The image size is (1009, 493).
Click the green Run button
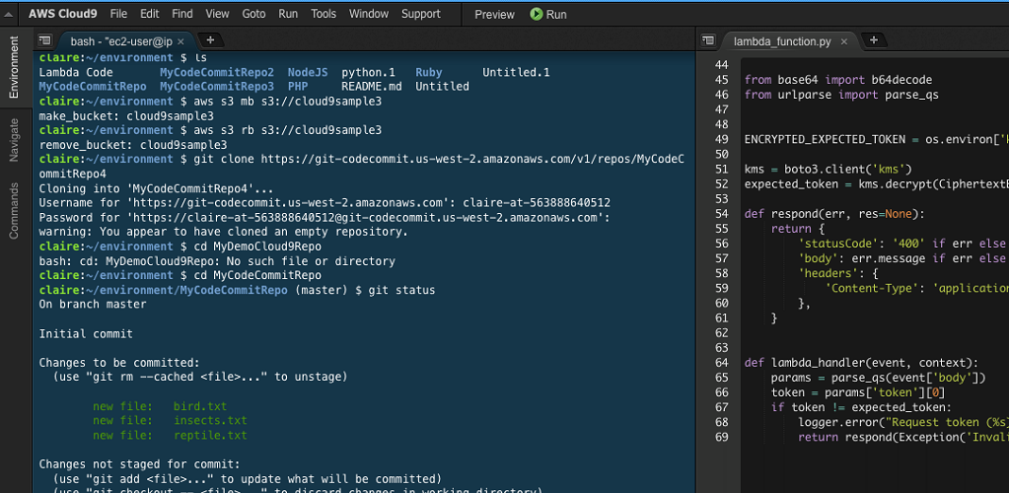548,14
